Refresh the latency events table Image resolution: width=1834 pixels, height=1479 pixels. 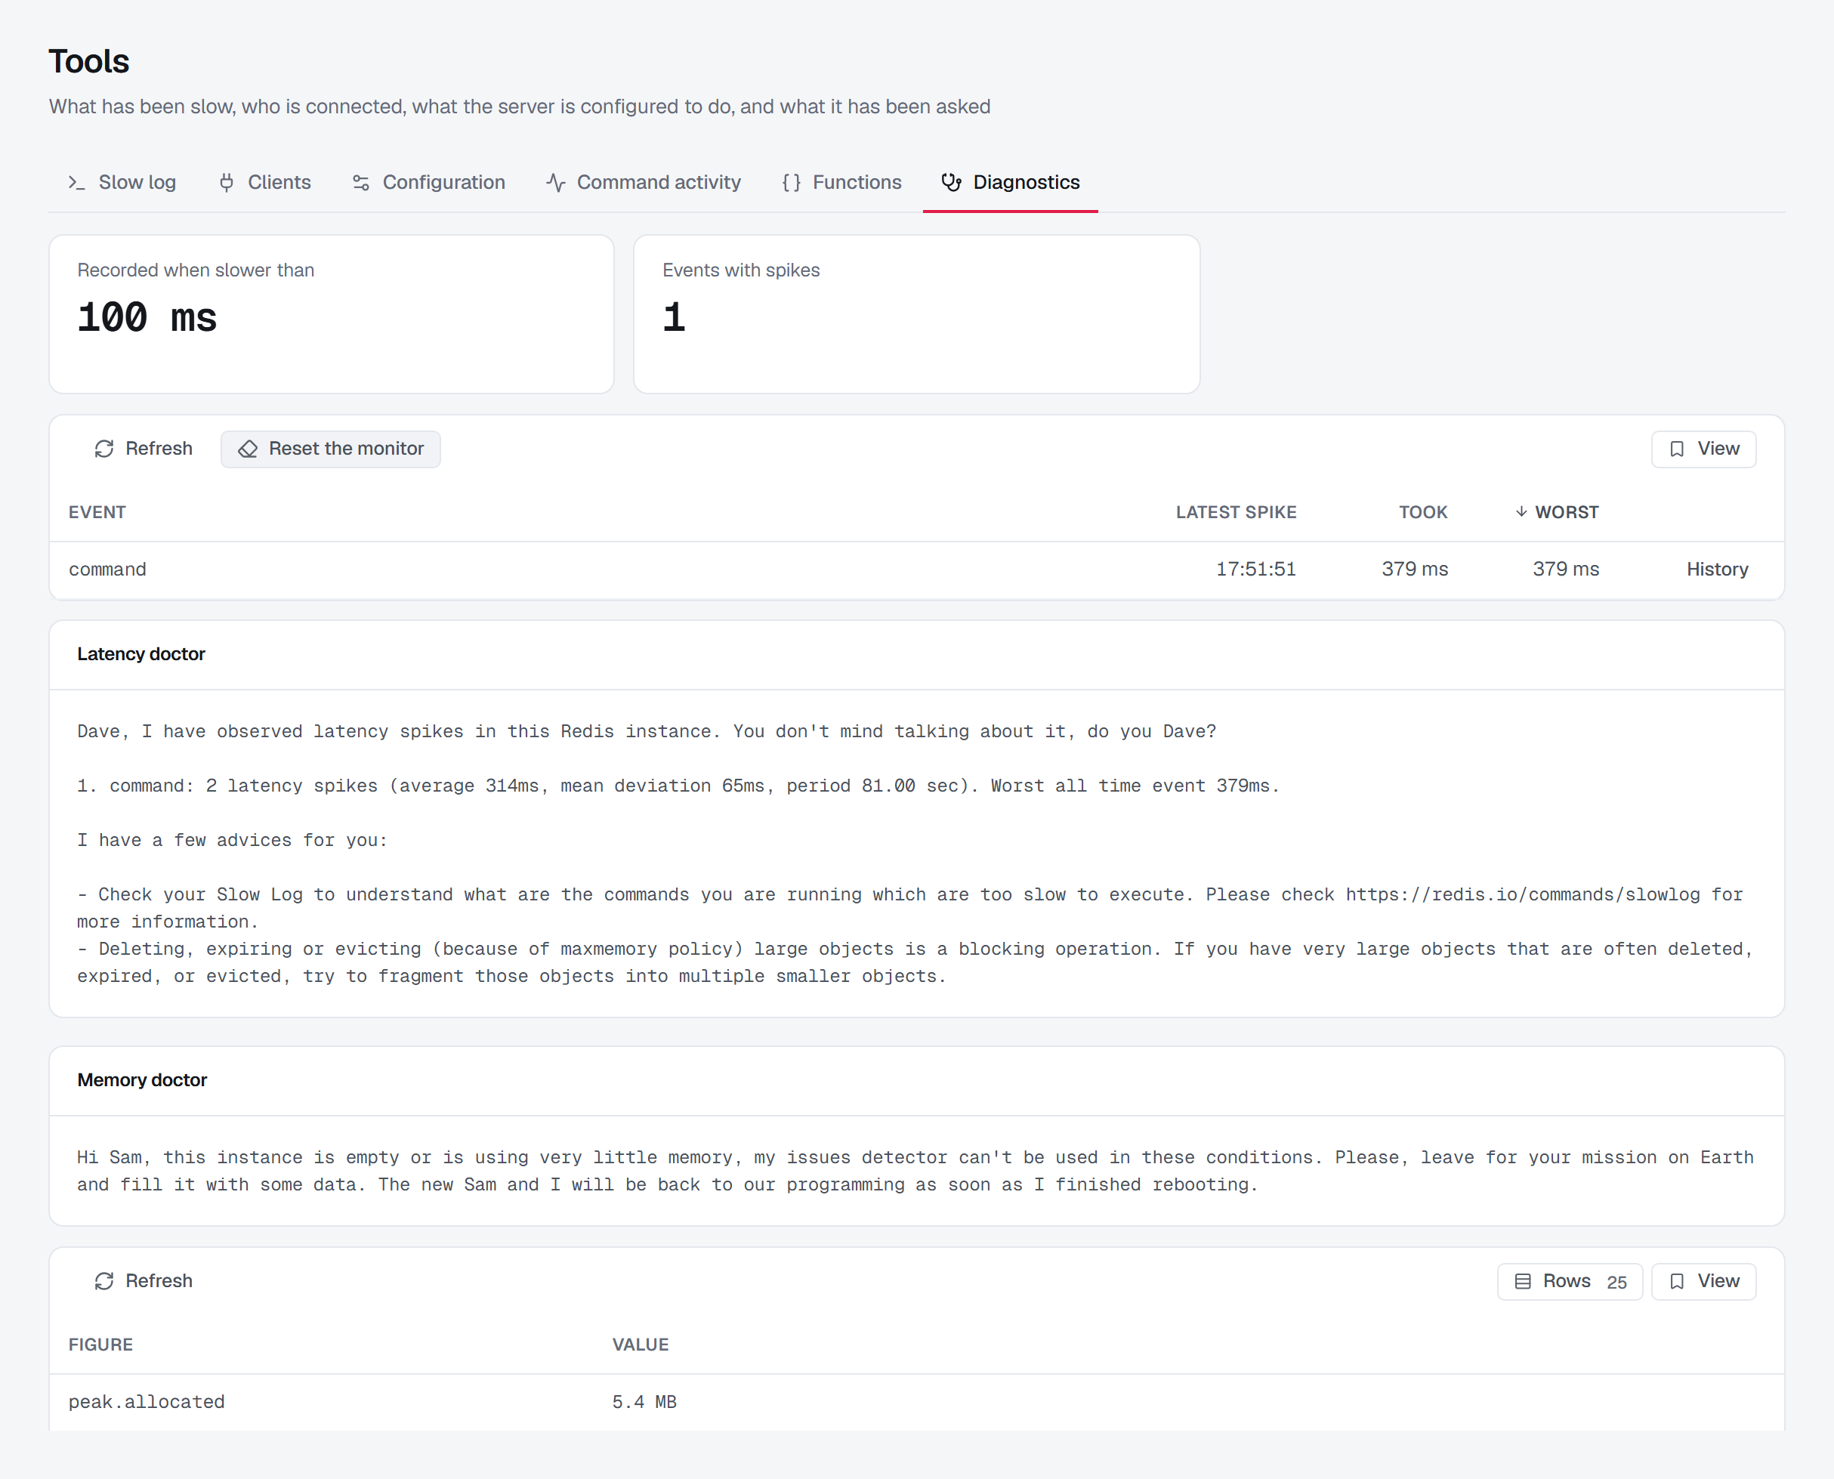[x=143, y=449]
